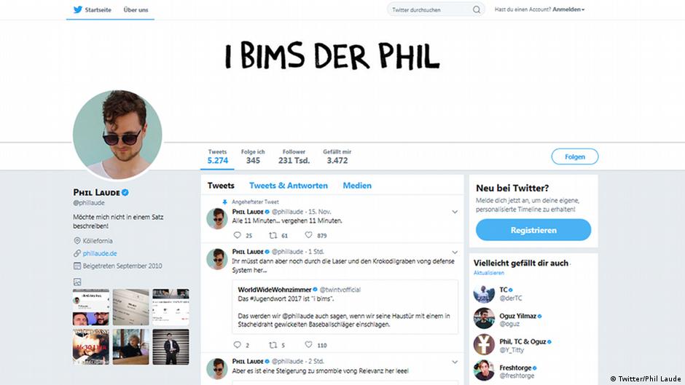Like the Krokodilgraben tweet with 110 likes

(308, 344)
